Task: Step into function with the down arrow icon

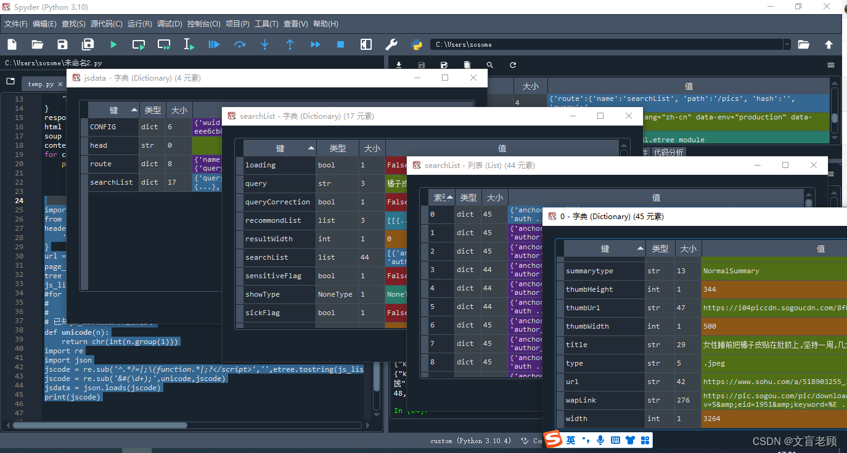Action: point(264,44)
